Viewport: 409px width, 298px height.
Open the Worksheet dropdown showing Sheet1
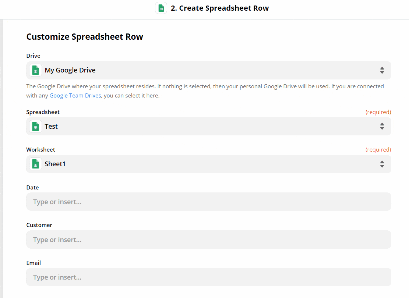[208, 164]
